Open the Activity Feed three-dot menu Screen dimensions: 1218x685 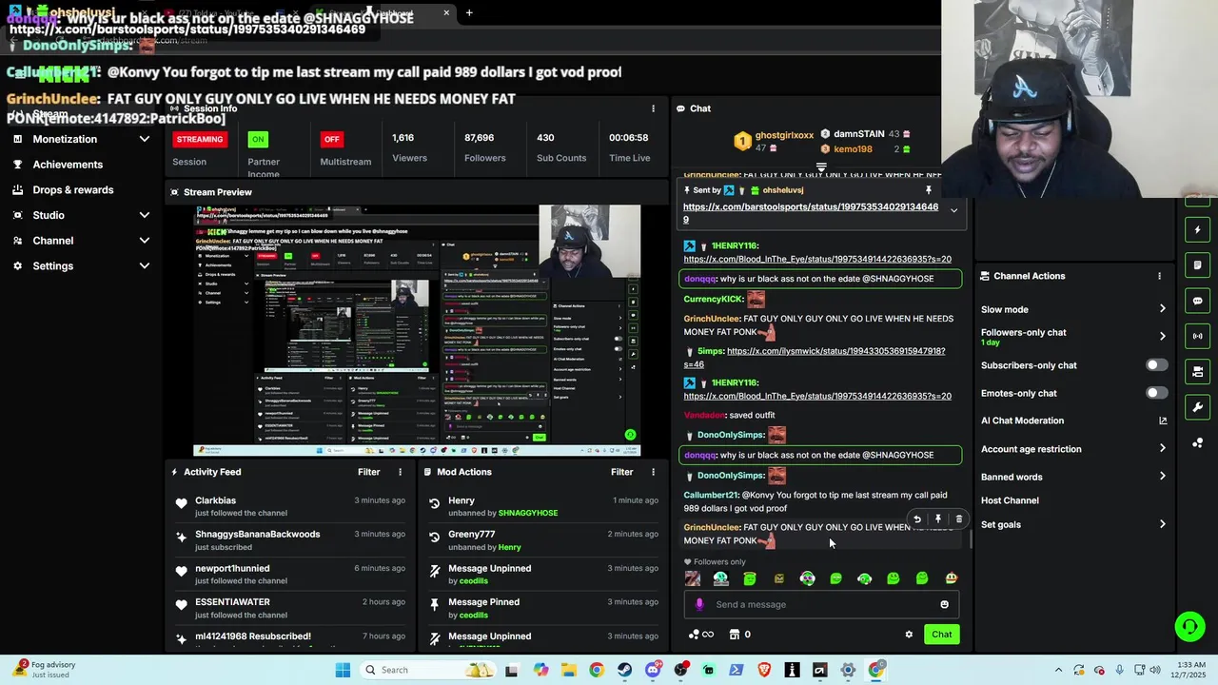click(400, 472)
